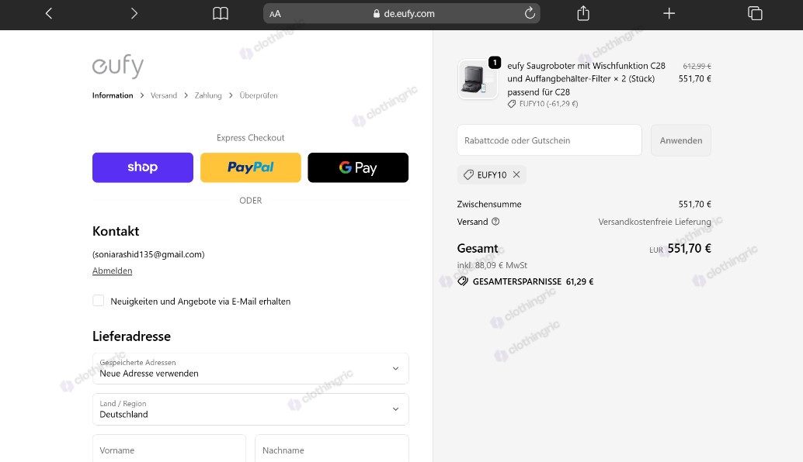Click the Anwenden button

[680, 140]
